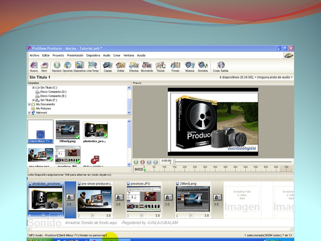Click the small play icon under slide 2
This screenshot has height=241, width=321.
[x=93, y=215]
